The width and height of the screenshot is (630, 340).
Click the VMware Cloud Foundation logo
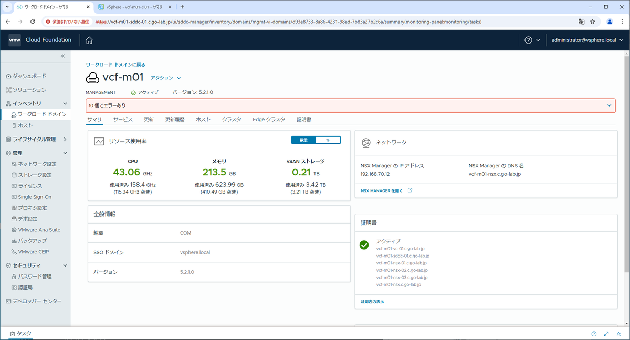pyautogui.click(x=15, y=40)
